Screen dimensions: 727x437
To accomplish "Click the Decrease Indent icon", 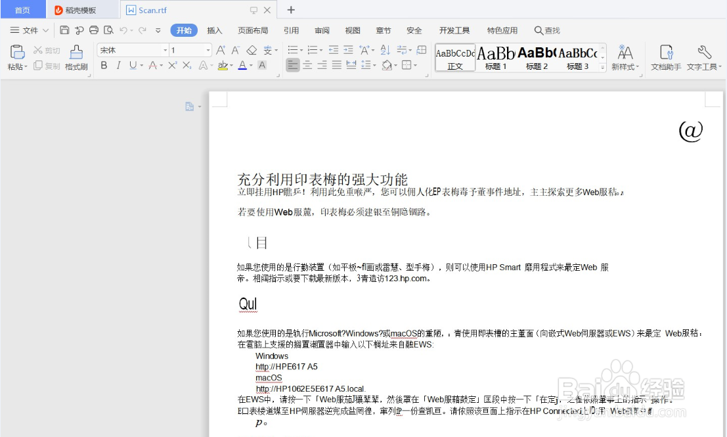I will click(334, 50).
